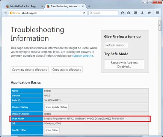Save to Pocket using the Pocket icon
Screen dimensions: 163x137
point(135,13)
